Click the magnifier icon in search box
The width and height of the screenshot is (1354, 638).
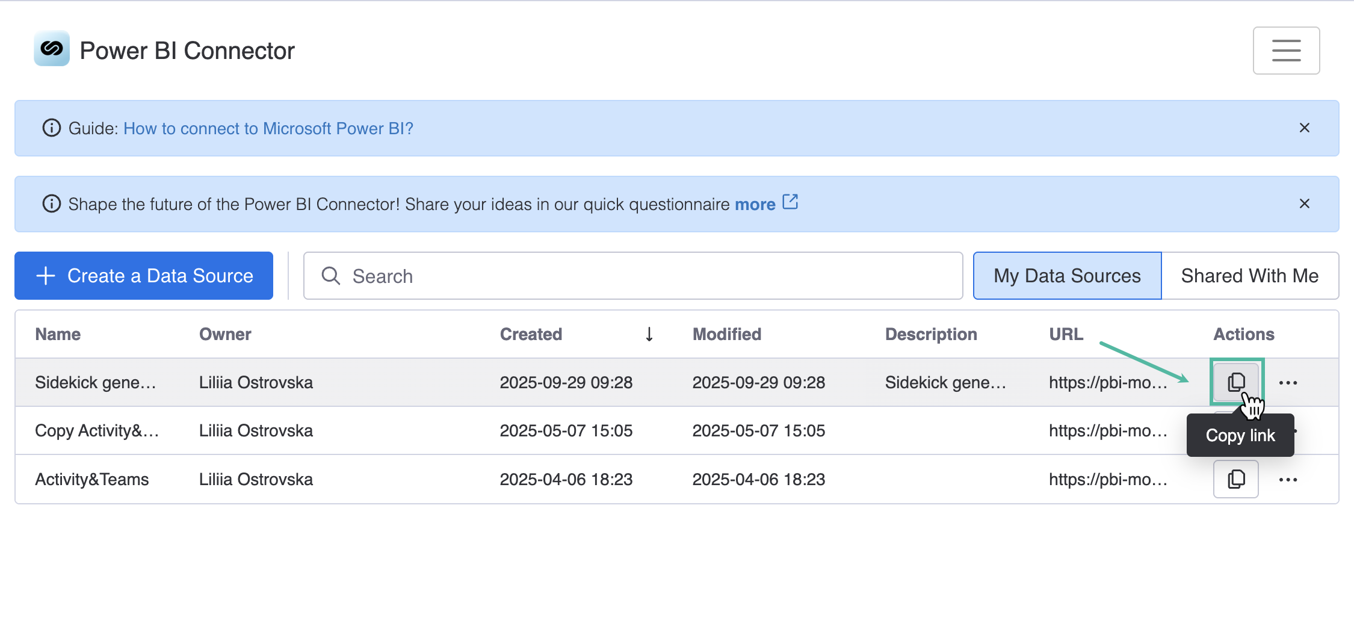pos(331,276)
